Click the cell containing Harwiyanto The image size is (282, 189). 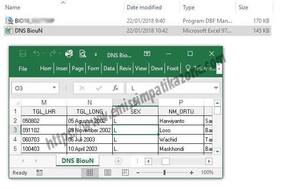tap(181, 121)
